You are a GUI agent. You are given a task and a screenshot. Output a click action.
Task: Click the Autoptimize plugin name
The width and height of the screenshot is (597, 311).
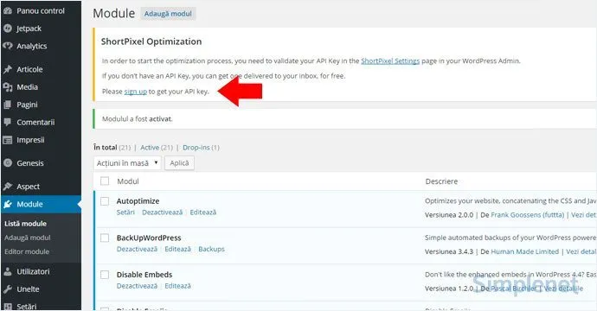tap(138, 201)
